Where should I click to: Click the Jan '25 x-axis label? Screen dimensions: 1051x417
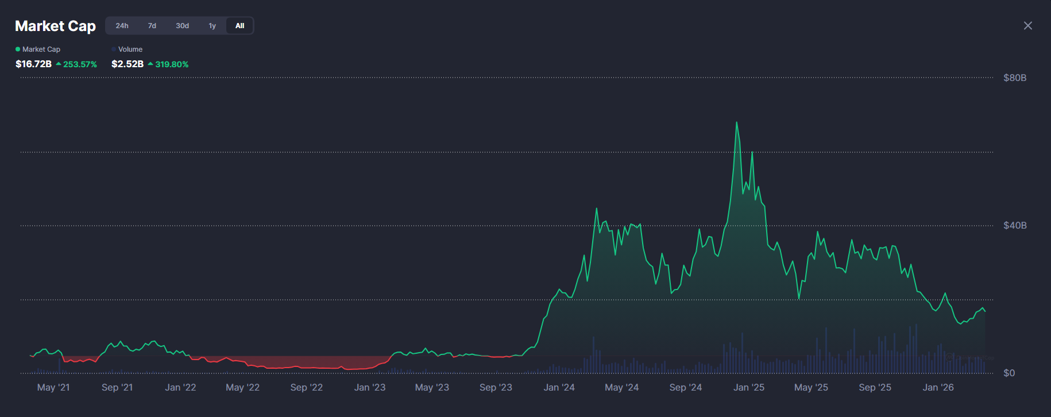pyautogui.click(x=749, y=387)
